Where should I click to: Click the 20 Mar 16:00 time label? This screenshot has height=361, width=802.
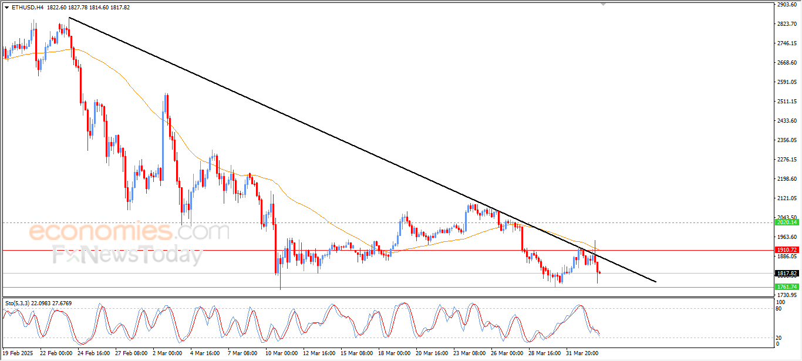[x=432, y=353]
